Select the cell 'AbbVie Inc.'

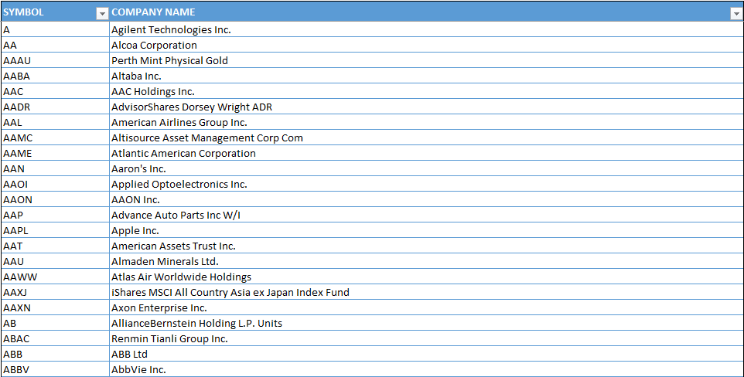click(x=426, y=369)
